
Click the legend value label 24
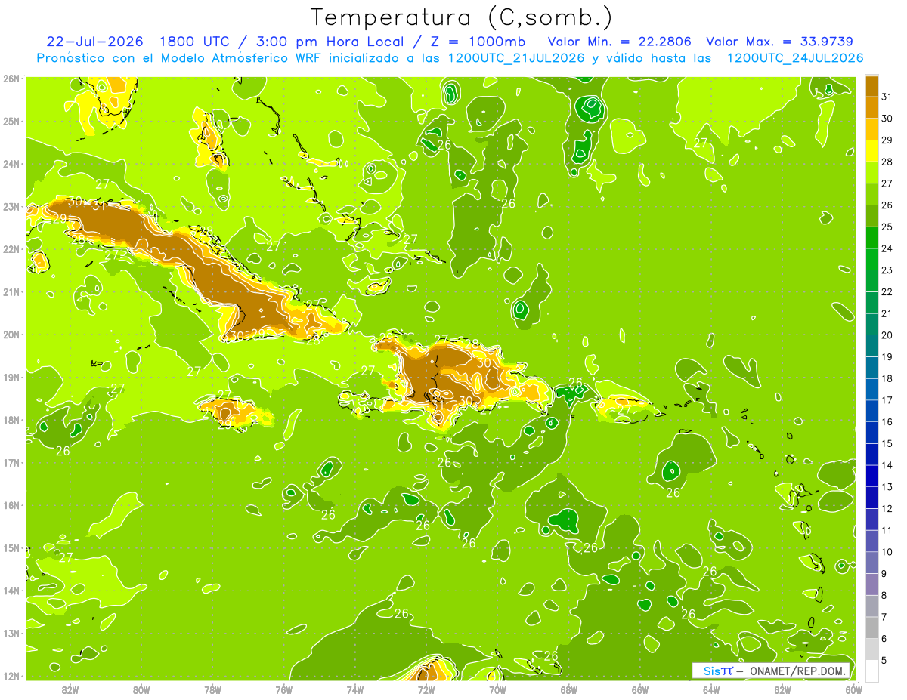(887, 248)
